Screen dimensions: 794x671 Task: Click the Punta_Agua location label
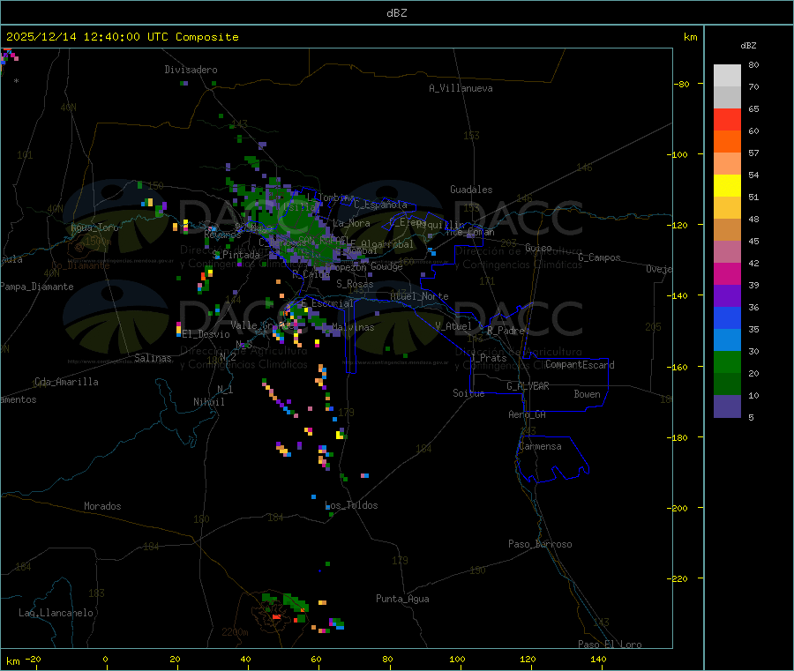coord(402,599)
